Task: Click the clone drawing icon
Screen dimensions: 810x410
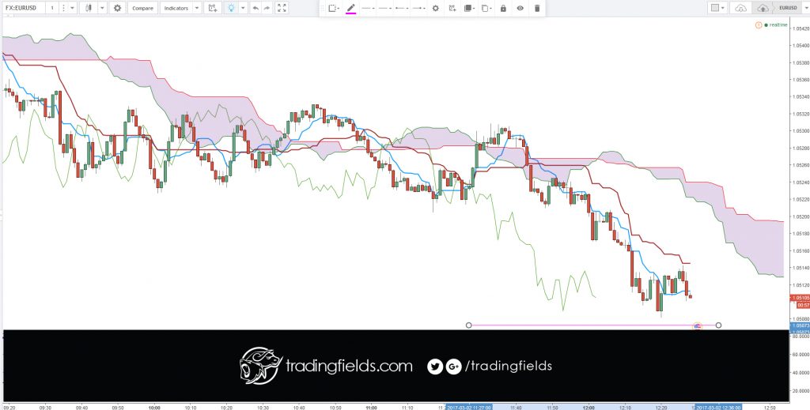Action: click(x=486, y=8)
